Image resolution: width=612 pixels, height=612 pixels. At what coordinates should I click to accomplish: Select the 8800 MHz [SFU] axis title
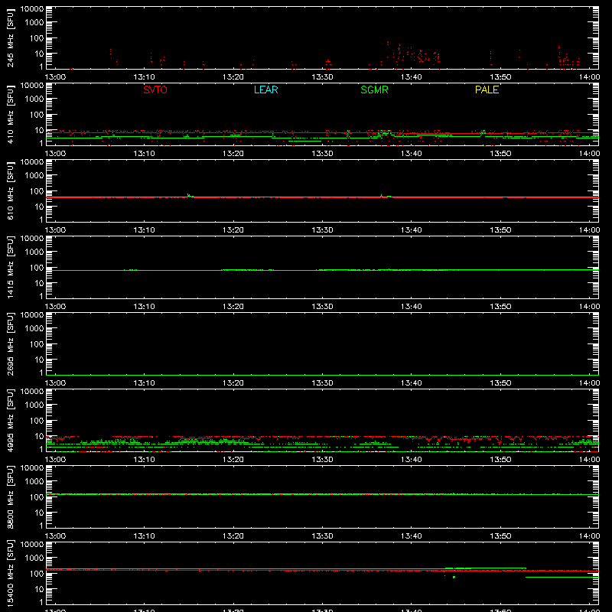tap(10, 496)
